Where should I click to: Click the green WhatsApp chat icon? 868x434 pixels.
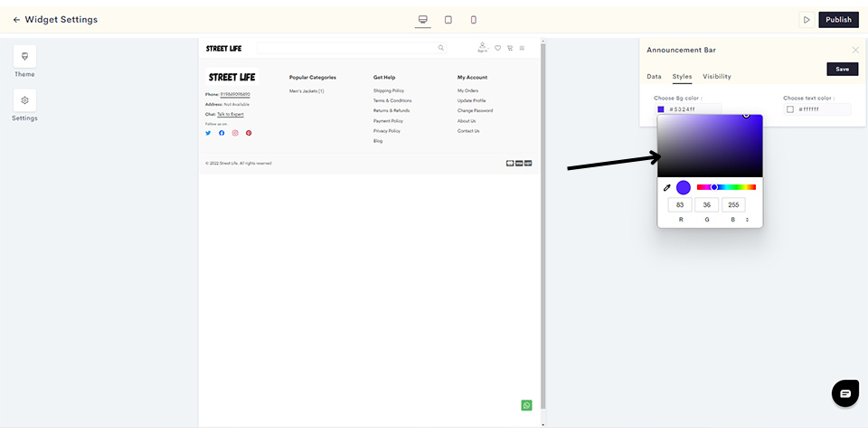tap(526, 405)
